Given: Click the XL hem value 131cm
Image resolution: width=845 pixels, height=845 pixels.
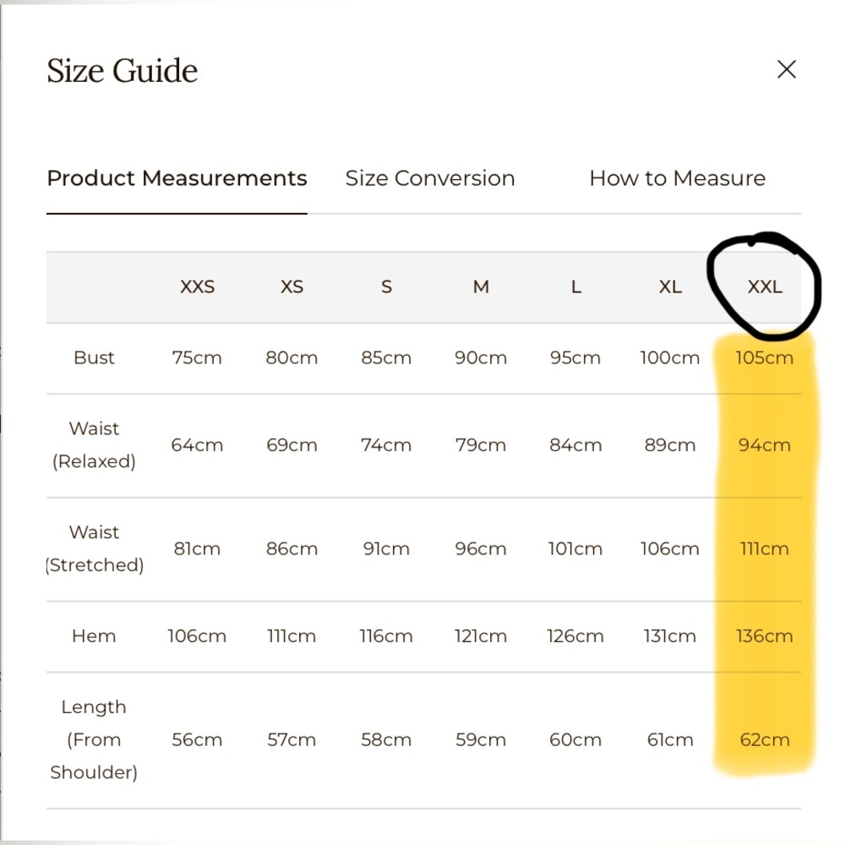Looking at the screenshot, I should [x=669, y=636].
